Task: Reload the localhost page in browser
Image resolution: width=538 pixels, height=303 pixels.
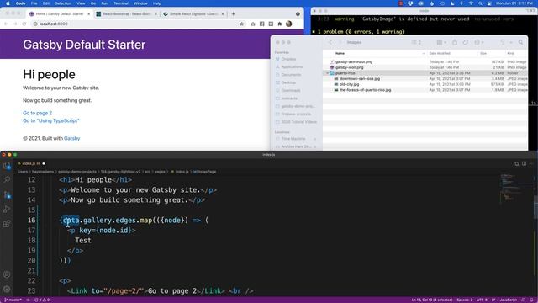Action: pyautogui.click(x=24, y=24)
